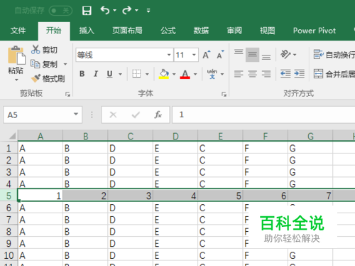Toggle the AutoSave switch

60,11
